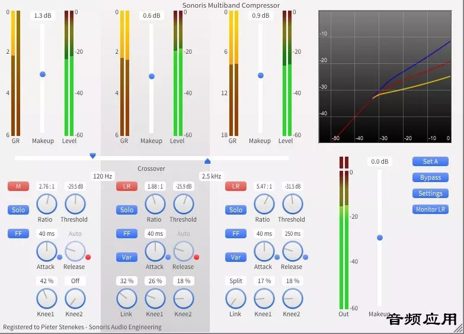Click the mid band Threshold knob
464x334 pixels.
click(x=184, y=204)
